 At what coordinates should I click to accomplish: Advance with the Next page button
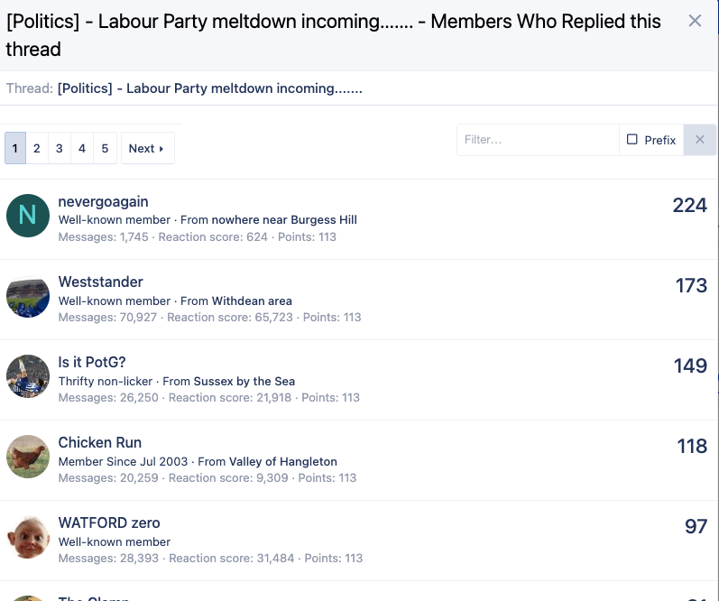pos(148,148)
